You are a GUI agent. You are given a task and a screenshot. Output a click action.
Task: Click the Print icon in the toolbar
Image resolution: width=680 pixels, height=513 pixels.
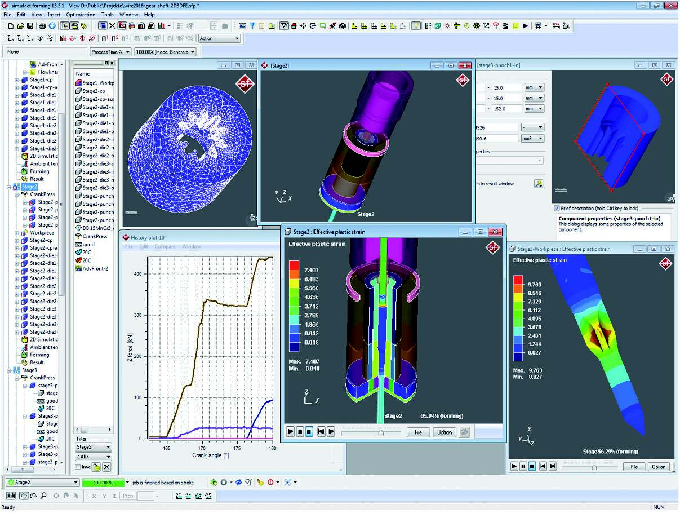pos(42,26)
